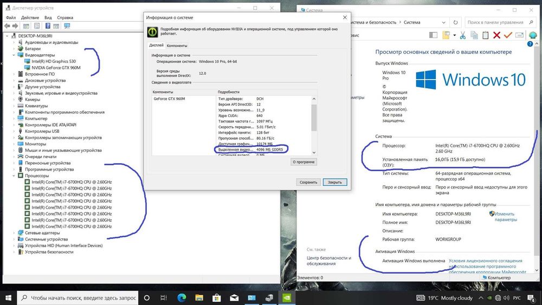Click the О программе button
542x305 pixels.
(304, 161)
